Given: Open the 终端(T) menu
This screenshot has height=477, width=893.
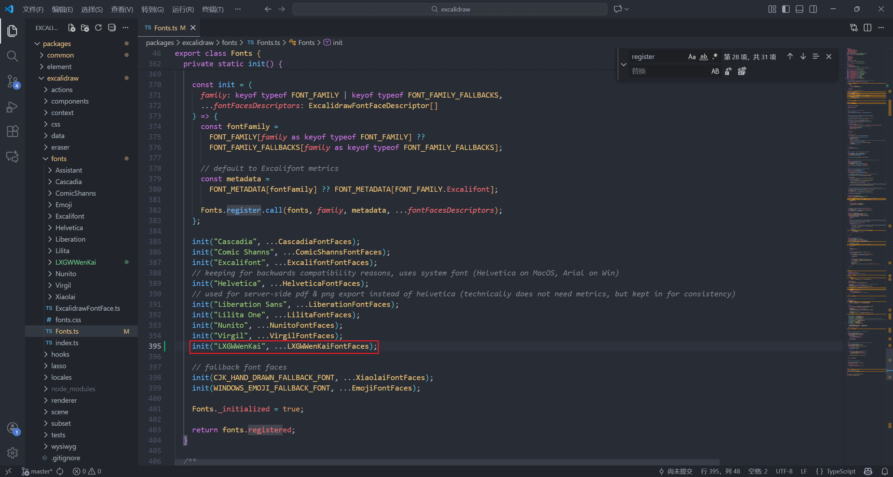Looking at the screenshot, I should coord(213,9).
